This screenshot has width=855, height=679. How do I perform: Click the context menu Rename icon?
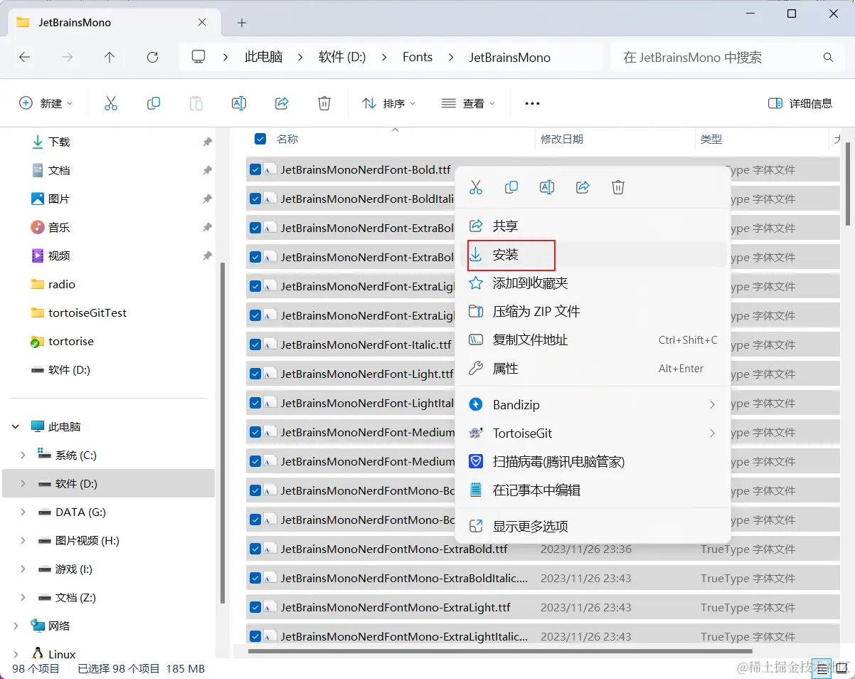[x=547, y=187]
